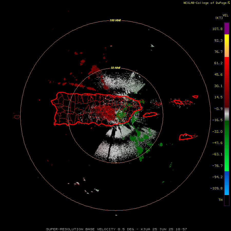Click the Super-Resolution Base Velocity caption
This screenshot has width=231, height=231.
[117, 229]
